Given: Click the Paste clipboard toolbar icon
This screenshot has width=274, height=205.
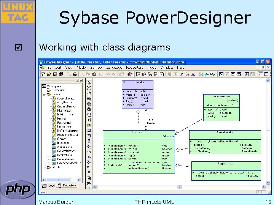Looking at the screenshot, I should [94, 74].
